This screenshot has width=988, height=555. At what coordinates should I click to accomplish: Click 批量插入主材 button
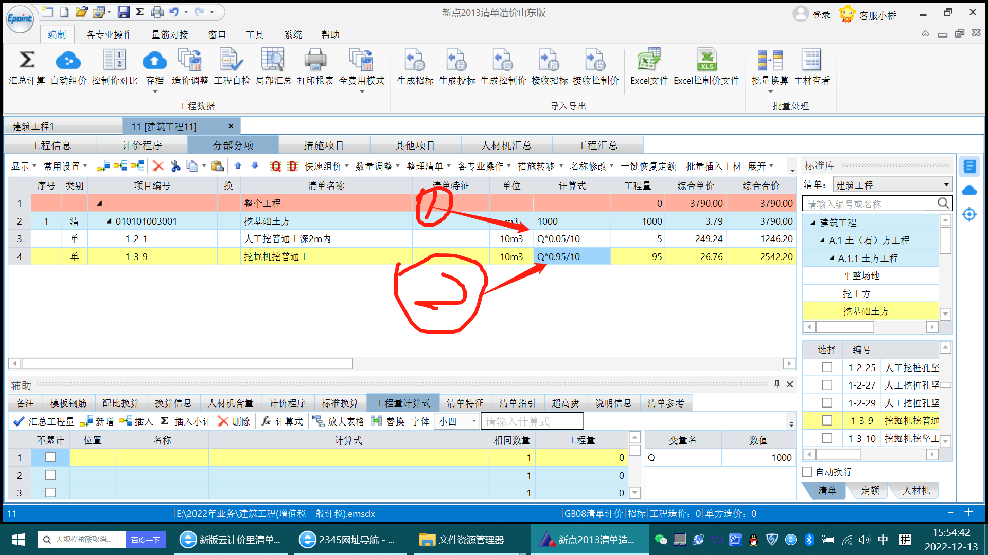coord(713,166)
